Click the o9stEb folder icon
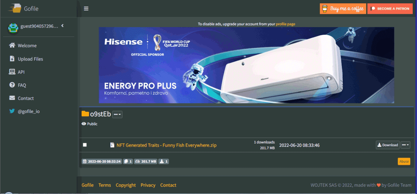Screen dimensions: 417x194 tap(85, 114)
